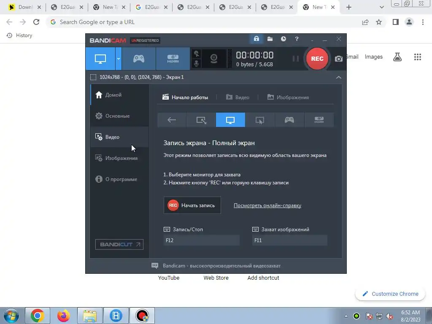Open new Chrome tab with plus
This screenshot has height=324, width=432.
pyautogui.click(x=349, y=7)
